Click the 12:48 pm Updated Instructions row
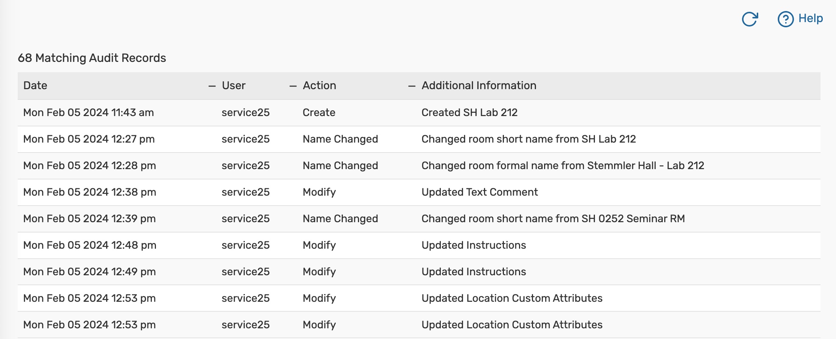This screenshot has width=836, height=339. 90,245
